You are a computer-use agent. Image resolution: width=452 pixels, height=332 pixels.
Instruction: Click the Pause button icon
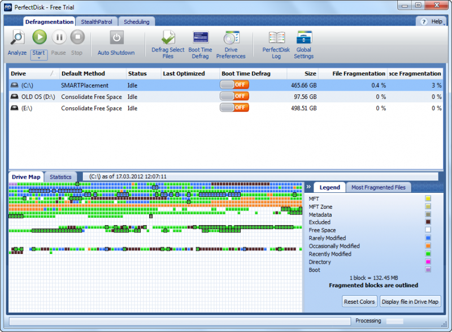(59, 37)
